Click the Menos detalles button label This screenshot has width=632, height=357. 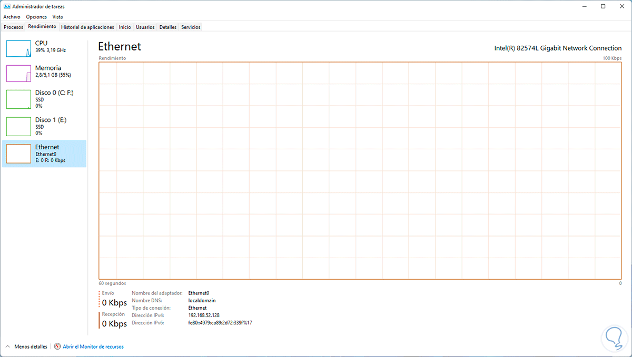(x=31, y=346)
